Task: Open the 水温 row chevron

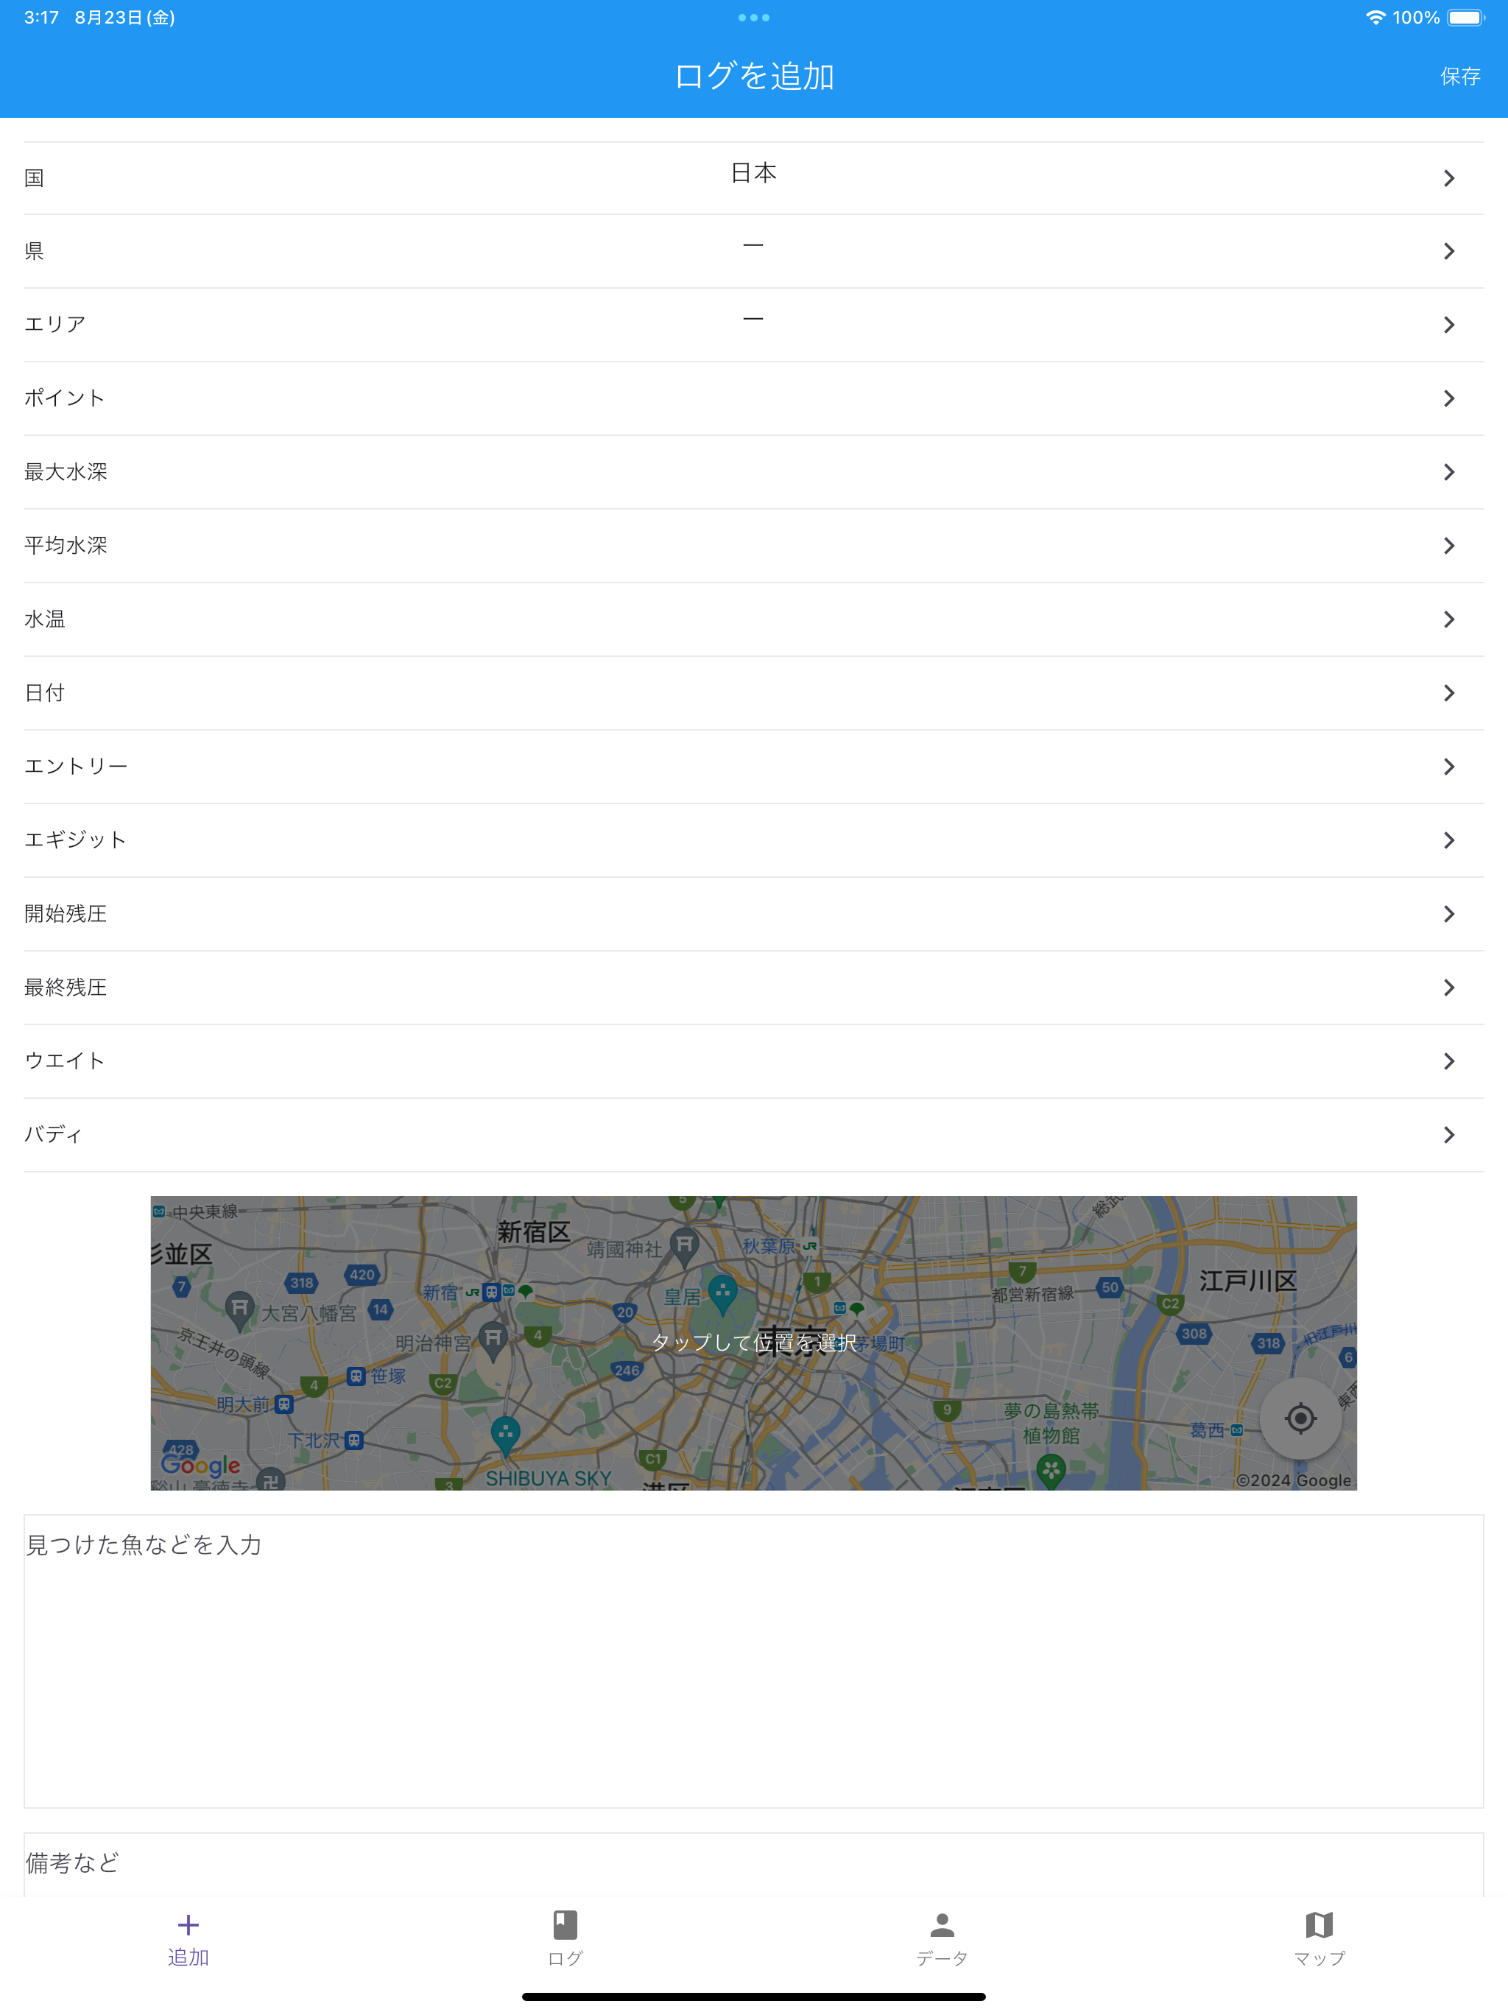Action: (x=1449, y=619)
